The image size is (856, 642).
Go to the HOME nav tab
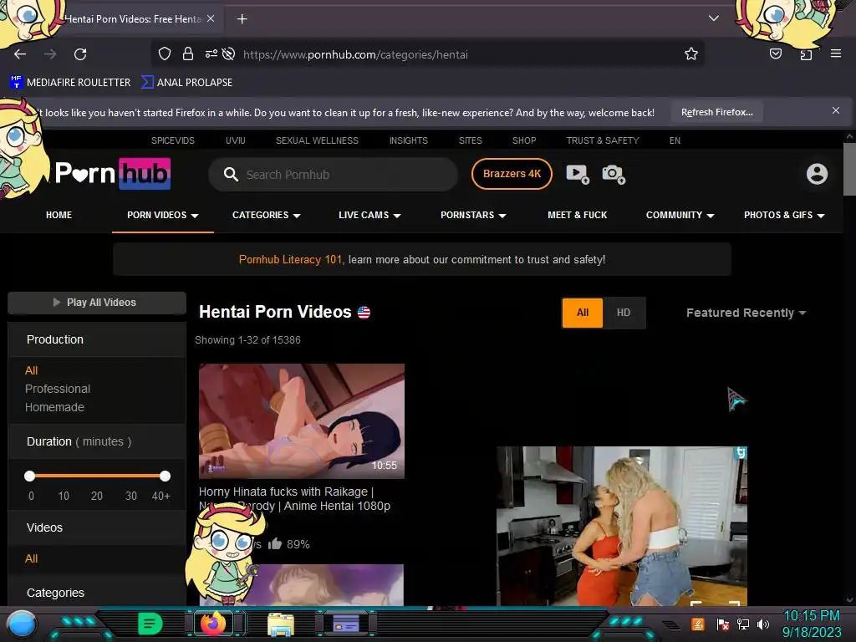click(x=59, y=215)
